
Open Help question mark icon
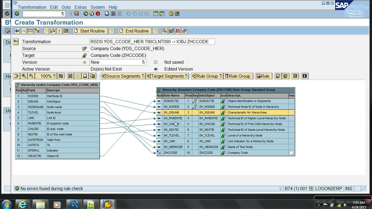click(x=171, y=14)
